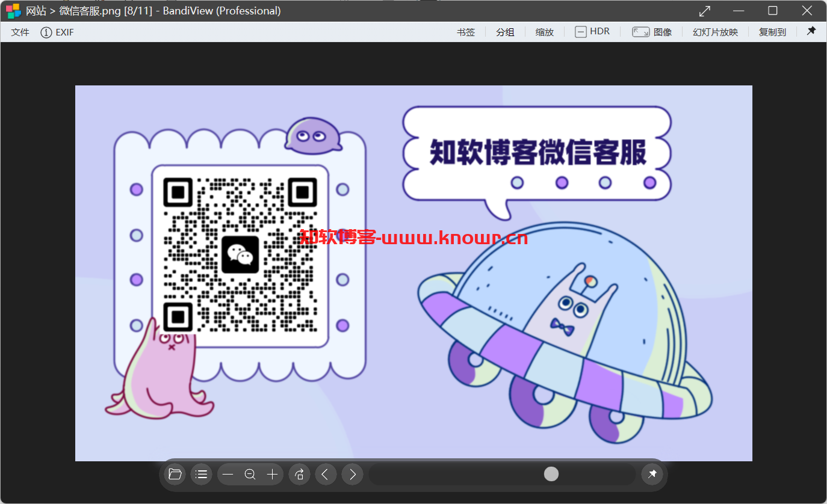Show EXIF information
The image size is (827, 504).
point(57,32)
